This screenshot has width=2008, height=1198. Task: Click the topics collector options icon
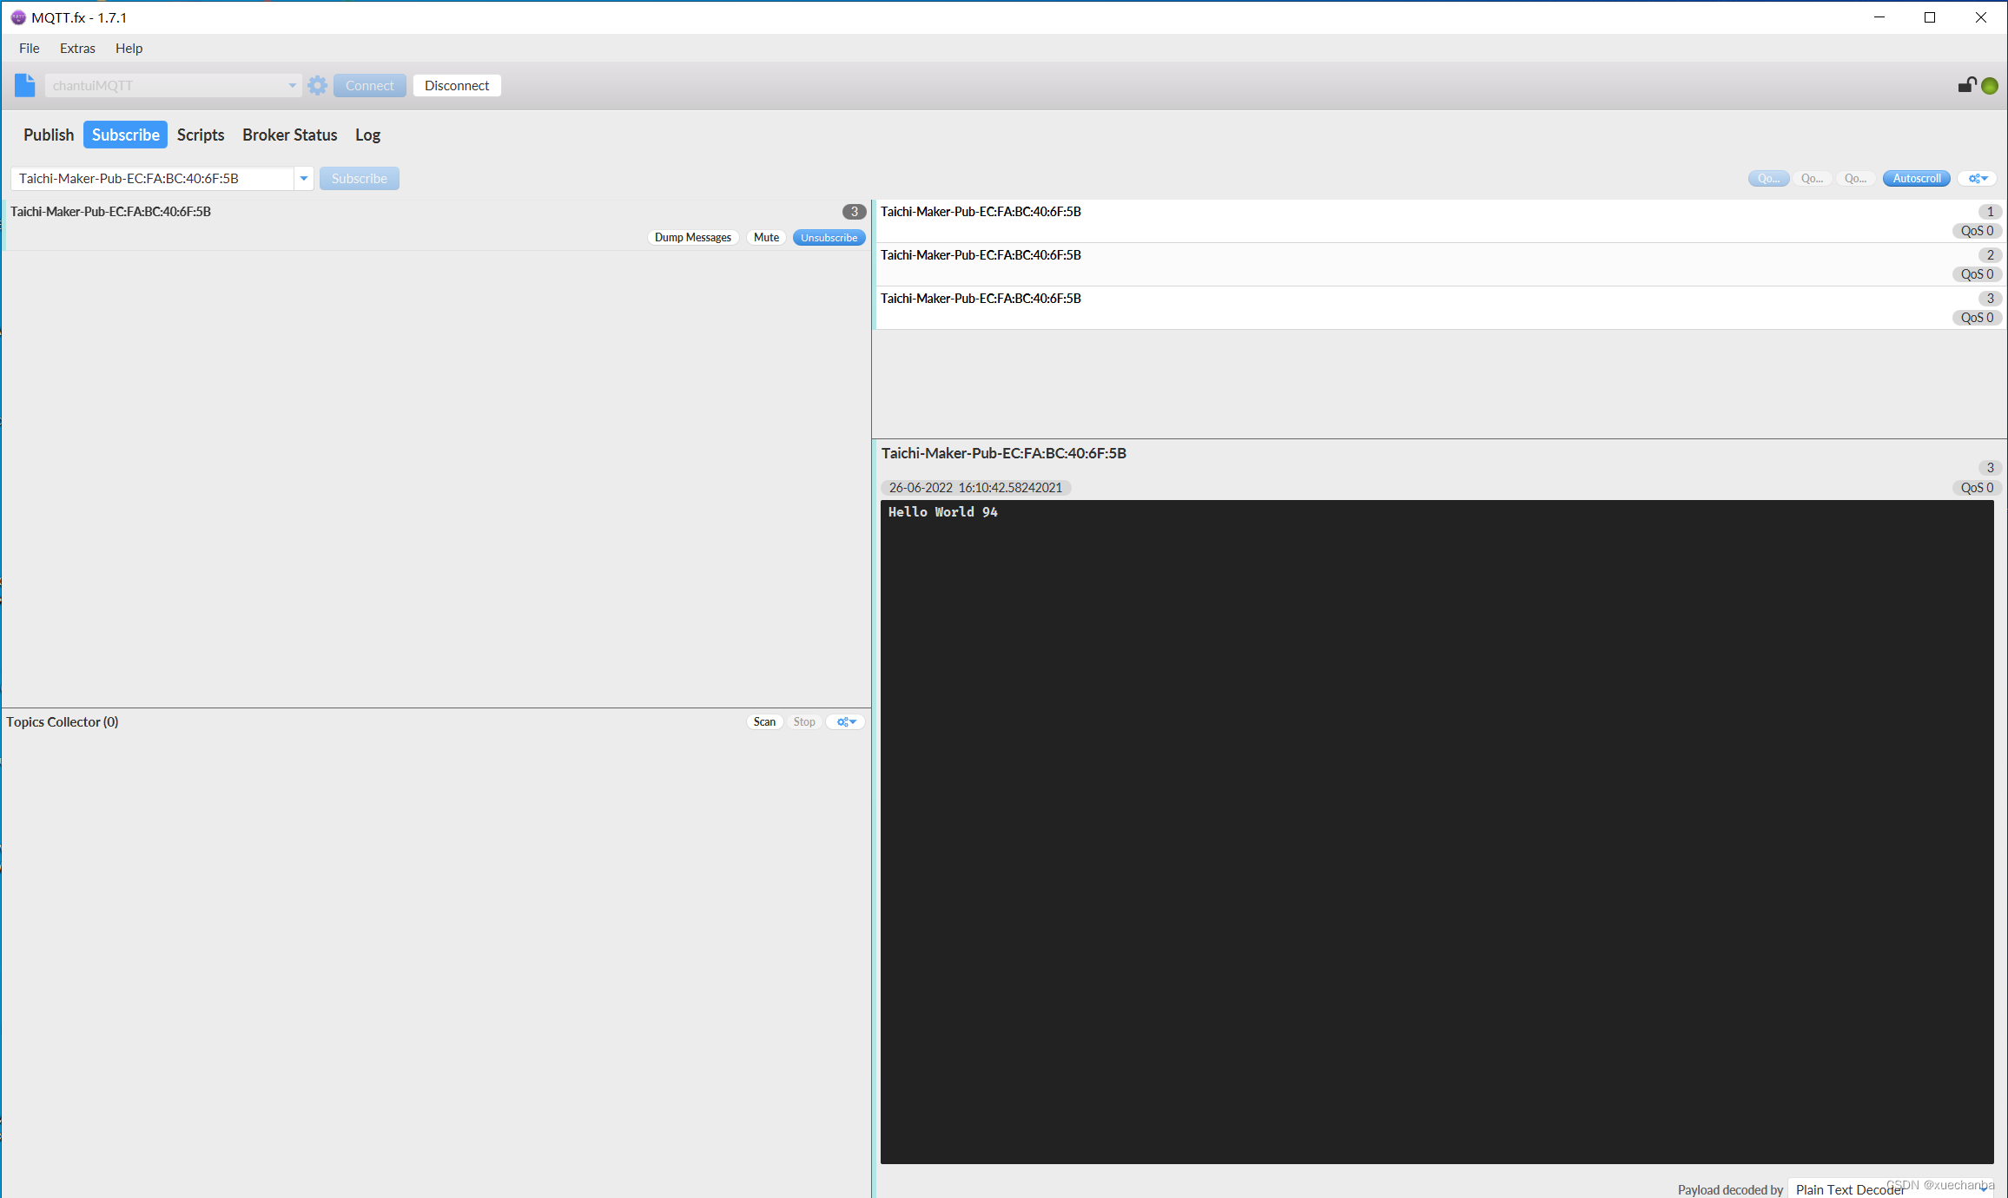[x=847, y=721]
